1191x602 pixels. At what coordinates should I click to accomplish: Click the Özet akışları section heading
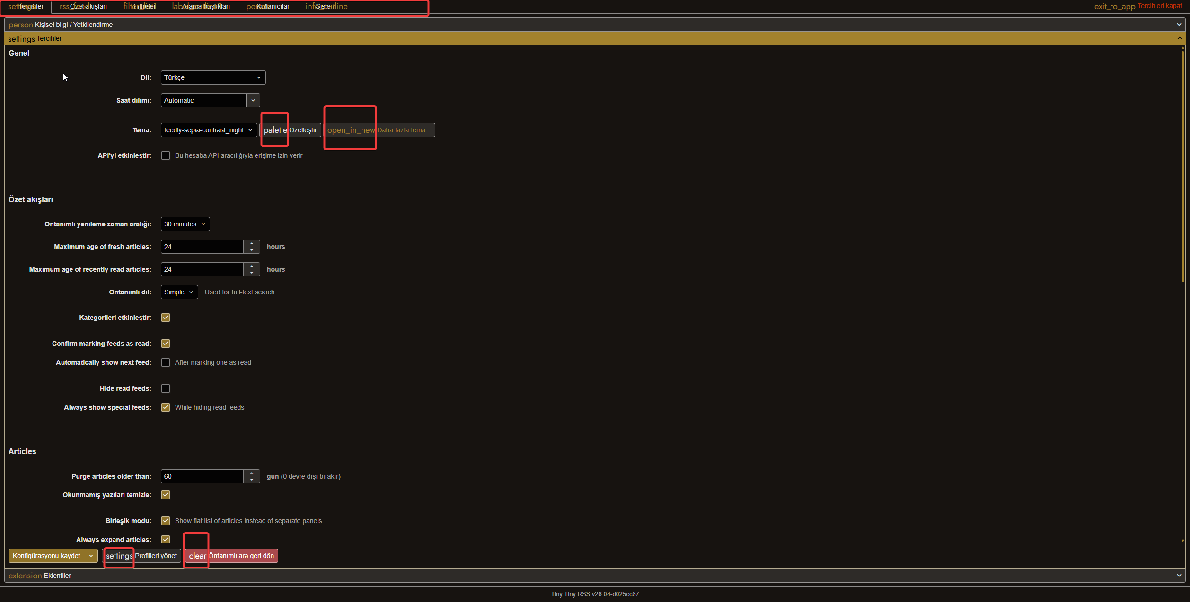[x=31, y=199]
